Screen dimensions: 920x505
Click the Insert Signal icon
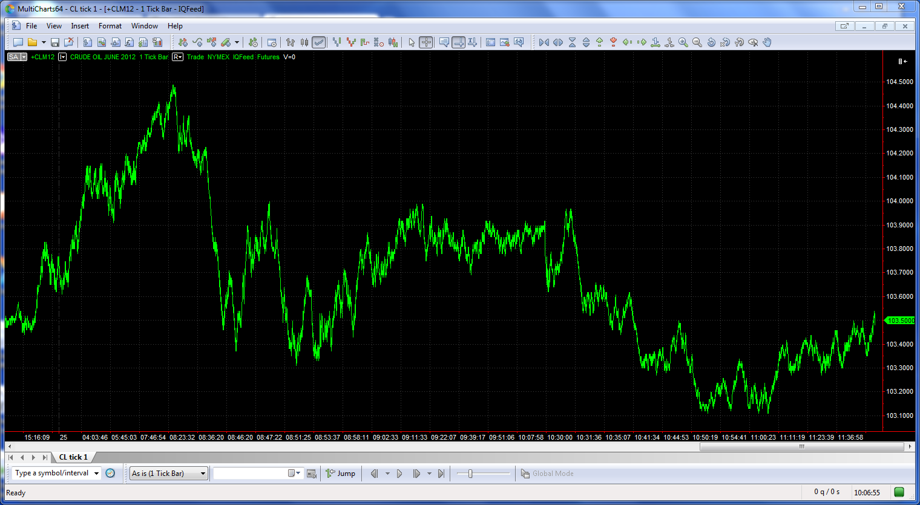[x=183, y=42]
